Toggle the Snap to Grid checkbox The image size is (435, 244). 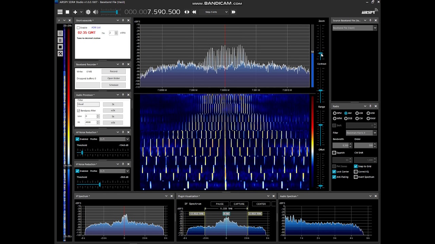coord(356,166)
